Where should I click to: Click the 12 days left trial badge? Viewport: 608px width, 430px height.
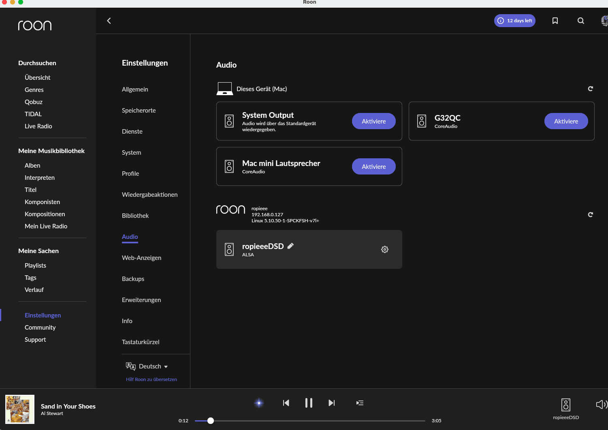point(514,21)
